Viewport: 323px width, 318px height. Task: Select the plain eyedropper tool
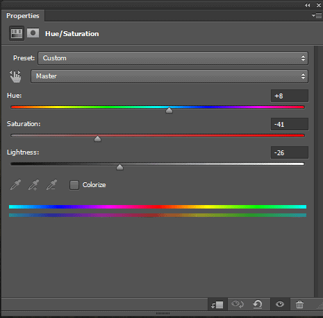pyautogui.click(x=15, y=185)
